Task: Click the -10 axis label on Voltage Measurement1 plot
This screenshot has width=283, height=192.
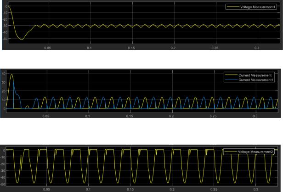Action: tap(5, 13)
